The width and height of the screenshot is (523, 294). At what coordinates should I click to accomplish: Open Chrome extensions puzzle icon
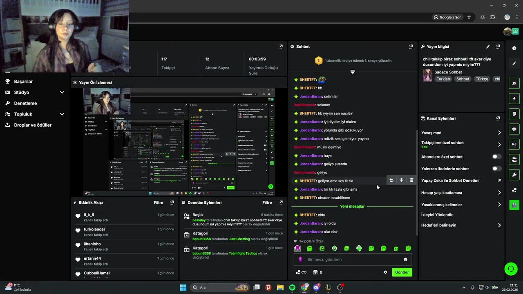click(492, 17)
